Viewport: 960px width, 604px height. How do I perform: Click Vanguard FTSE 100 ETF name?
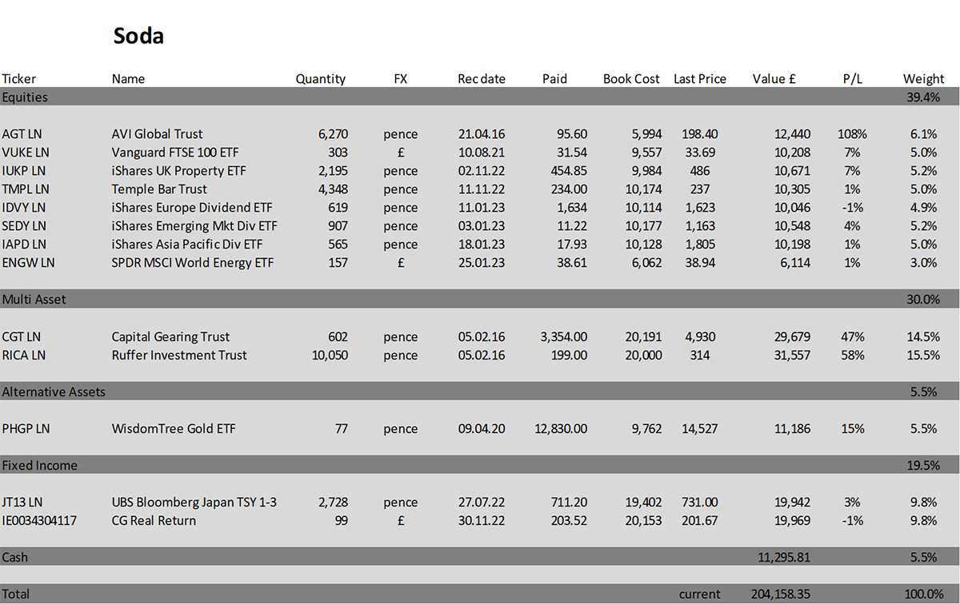[174, 153]
